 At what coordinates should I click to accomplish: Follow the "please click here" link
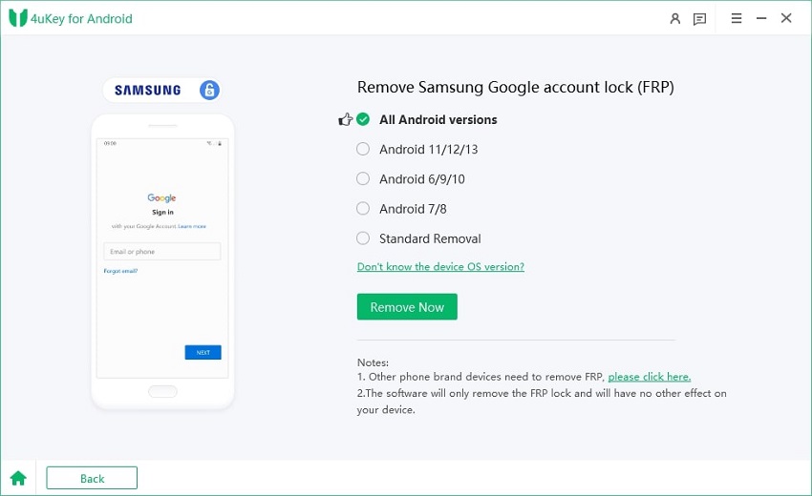coord(649,377)
